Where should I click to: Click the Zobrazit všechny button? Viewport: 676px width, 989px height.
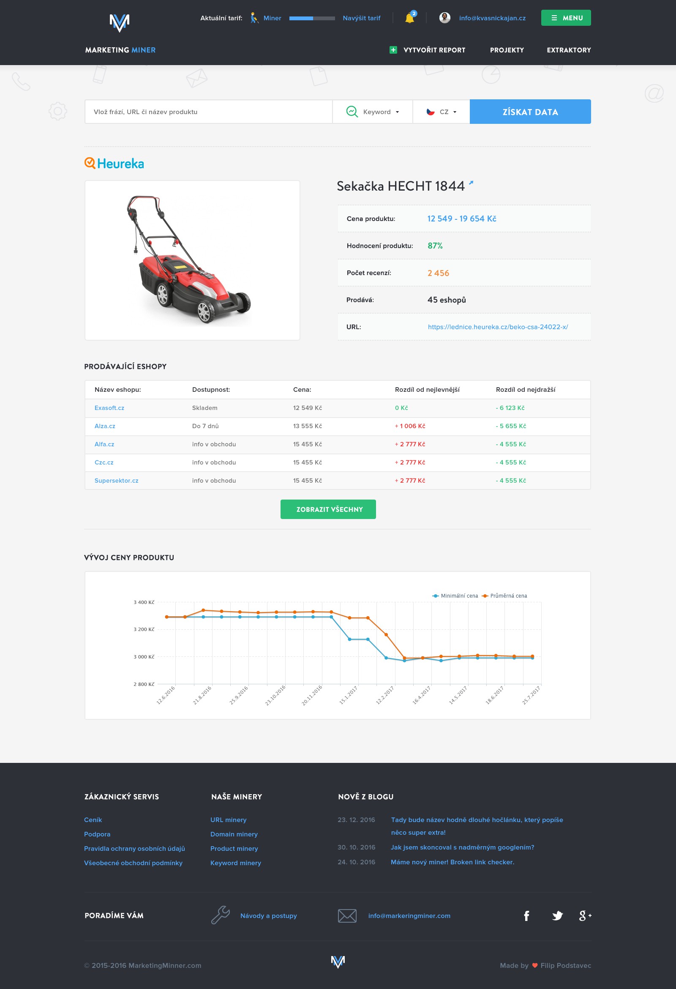[x=328, y=509]
